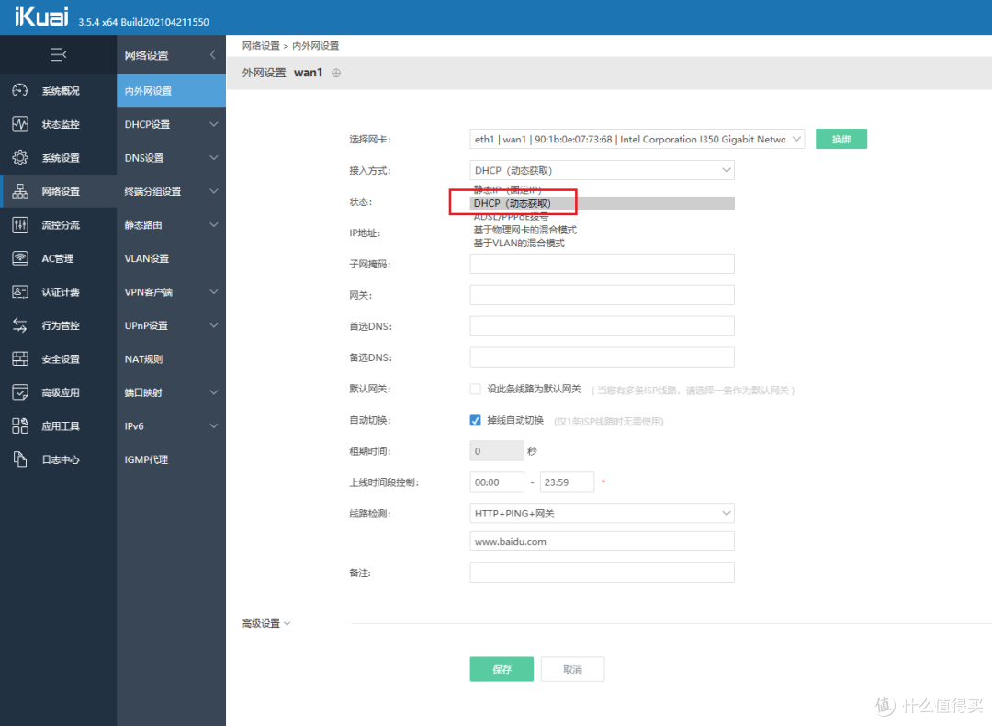992x726 pixels.
Task: Open the 接入方式 dropdown
Action: 602,170
